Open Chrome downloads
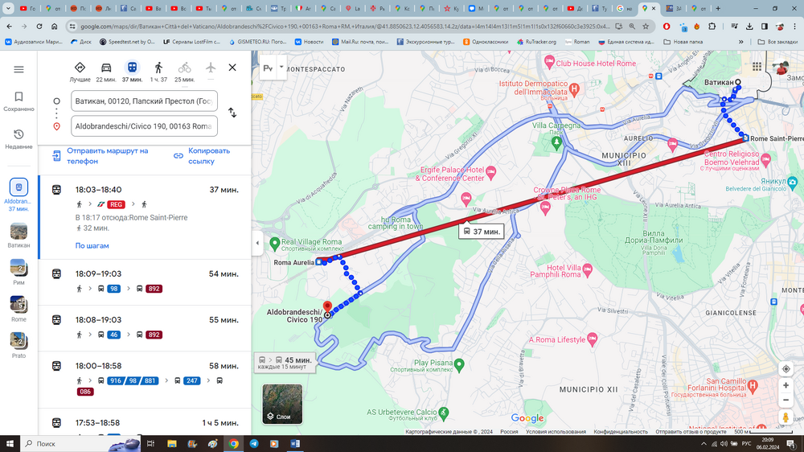Viewport: 804px width, 452px height. 749,27
